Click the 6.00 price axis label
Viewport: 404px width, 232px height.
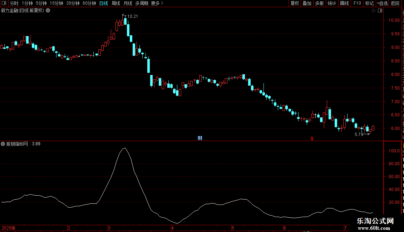395,128
